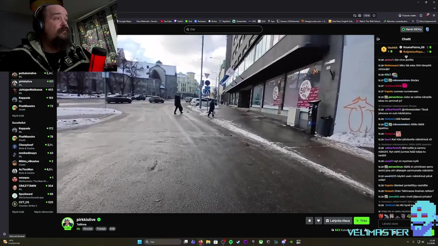Open CRAZYTAWN recommended channel

[x=33, y=187]
